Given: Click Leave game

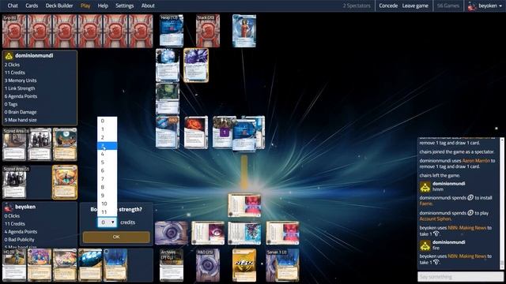Looking at the screenshot, I should click(x=415, y=6).
